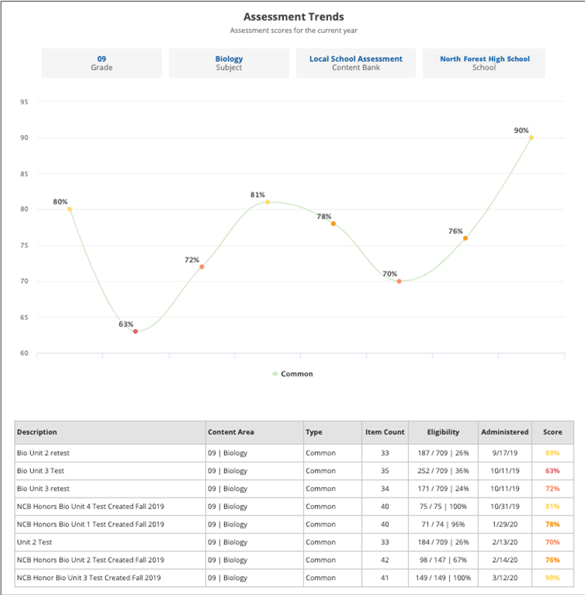
Task: Sort table by Score column header
Action: [553, 432]
